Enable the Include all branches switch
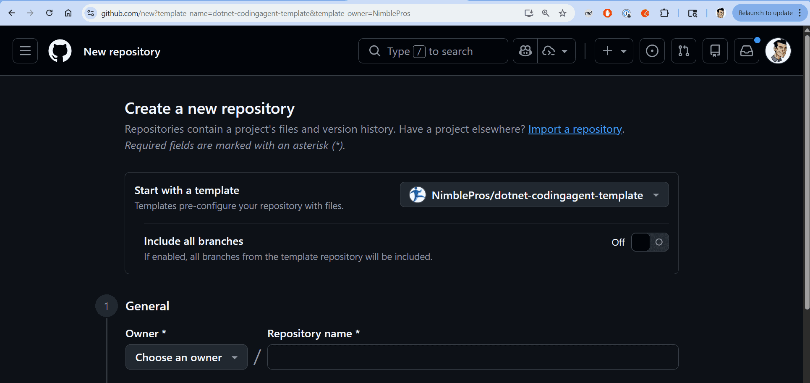Screen dimensions: 810x383 (x=650, y=242)
